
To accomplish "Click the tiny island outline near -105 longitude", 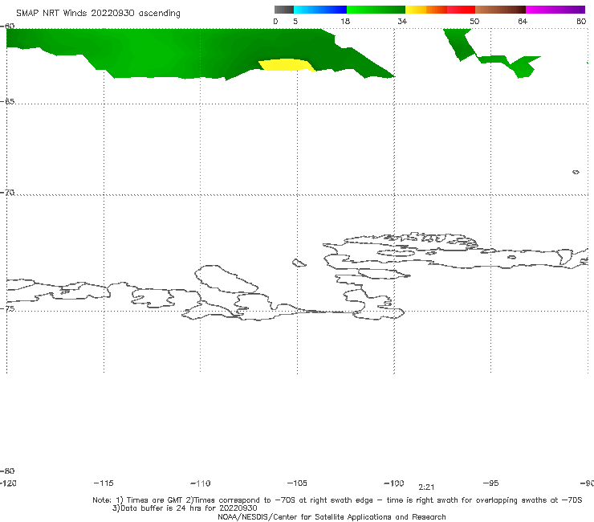I will click(299, 263).
